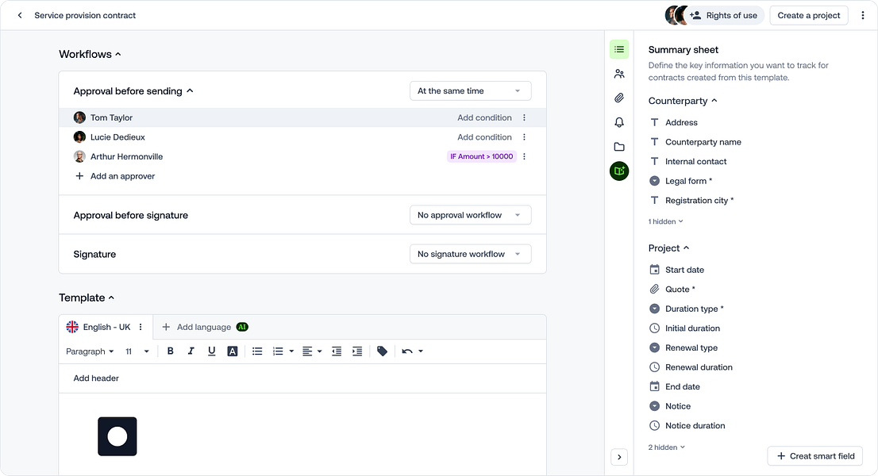878x476 pixels.
Task: Click the AI badge beside Add language
Action: (x=242, y=327)
